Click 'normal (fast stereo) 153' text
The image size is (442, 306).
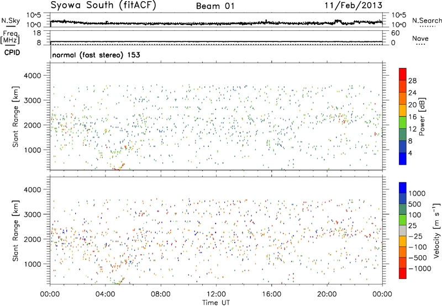96,55
